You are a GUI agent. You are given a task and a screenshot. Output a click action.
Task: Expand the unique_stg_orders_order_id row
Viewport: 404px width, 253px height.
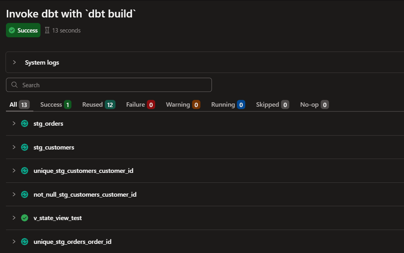tap(14, 241)
